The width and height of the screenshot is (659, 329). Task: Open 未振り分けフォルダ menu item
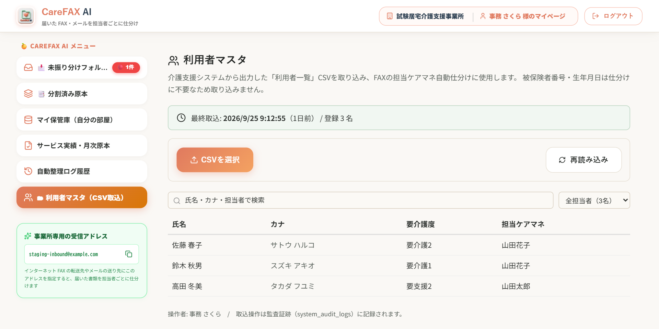(x=82, y=68)
